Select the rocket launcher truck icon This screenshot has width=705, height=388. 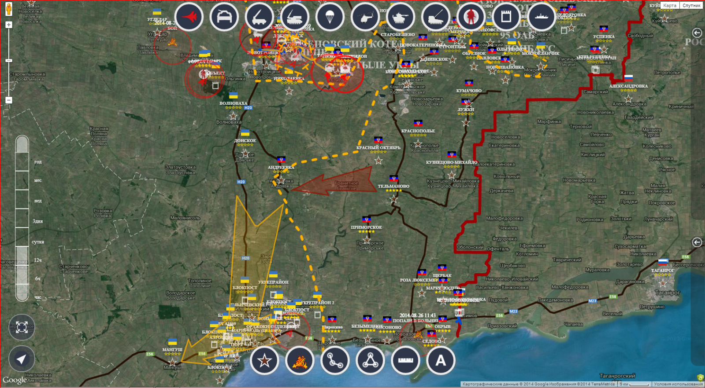[x=294, y=17]
